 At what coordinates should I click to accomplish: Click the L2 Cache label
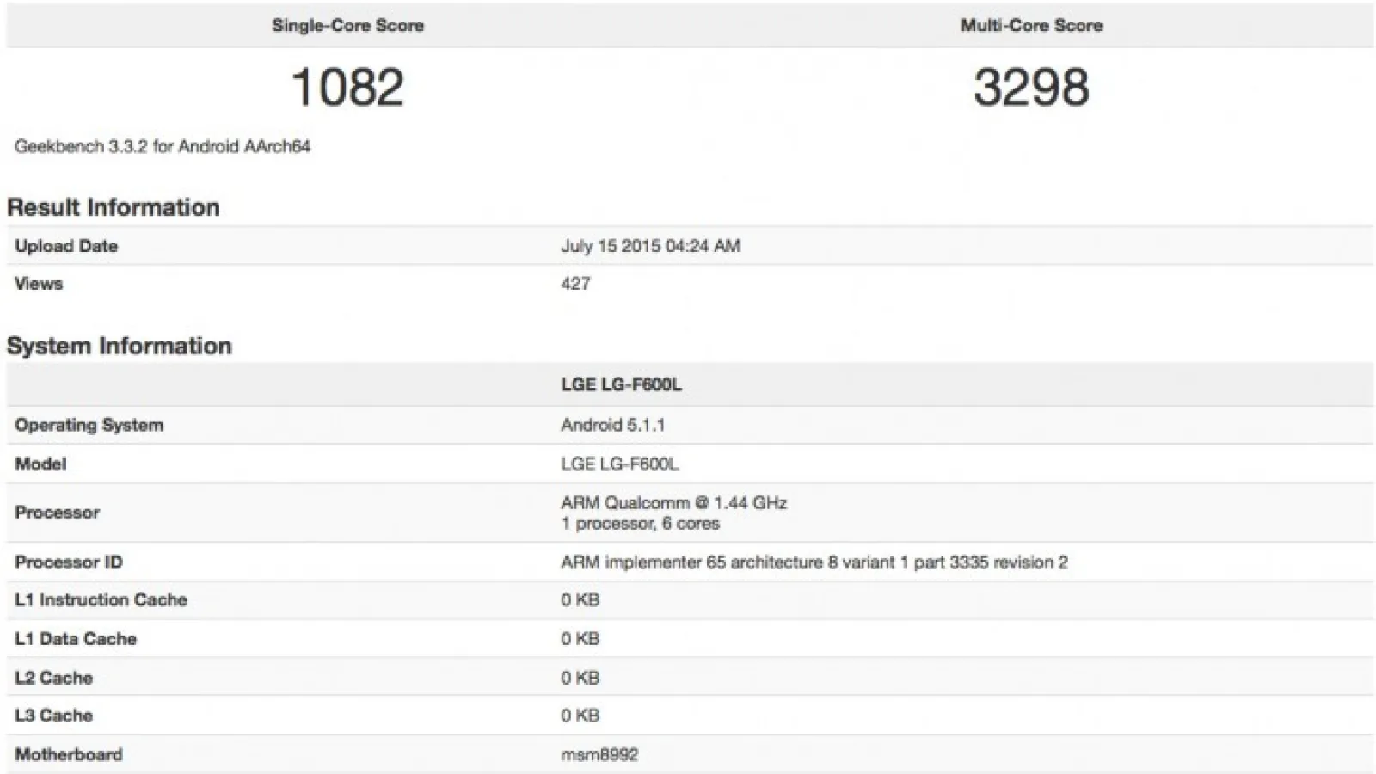pyautogui.click(x=53, y=678)
